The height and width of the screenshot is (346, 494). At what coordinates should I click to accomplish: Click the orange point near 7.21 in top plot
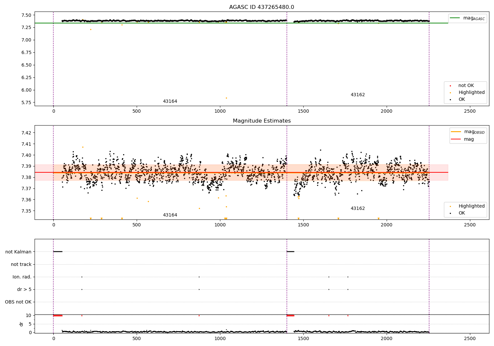(91, 29)
